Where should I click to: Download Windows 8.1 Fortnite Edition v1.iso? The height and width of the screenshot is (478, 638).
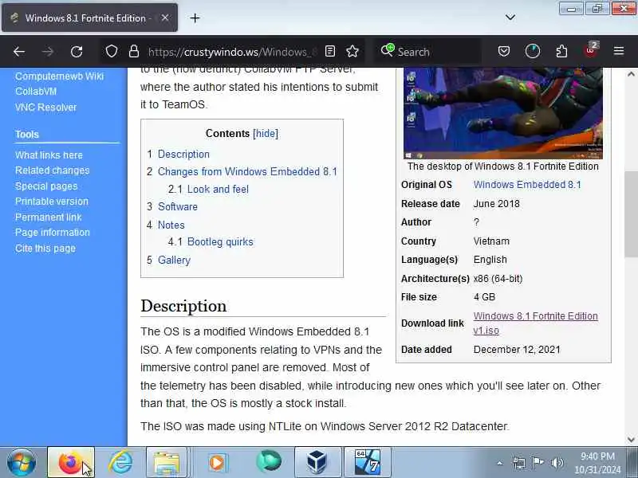(x=535, y=323)
